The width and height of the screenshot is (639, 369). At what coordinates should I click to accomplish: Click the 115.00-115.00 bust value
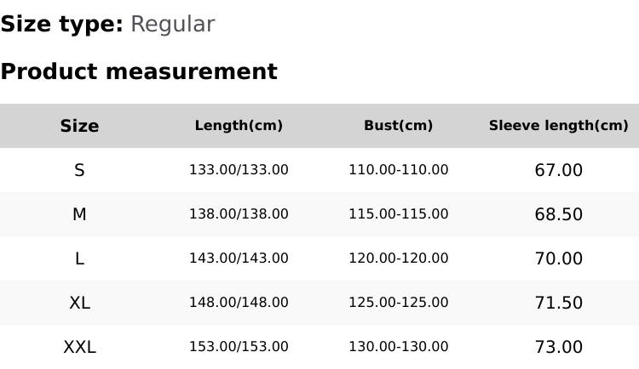[x=398, y=214]
